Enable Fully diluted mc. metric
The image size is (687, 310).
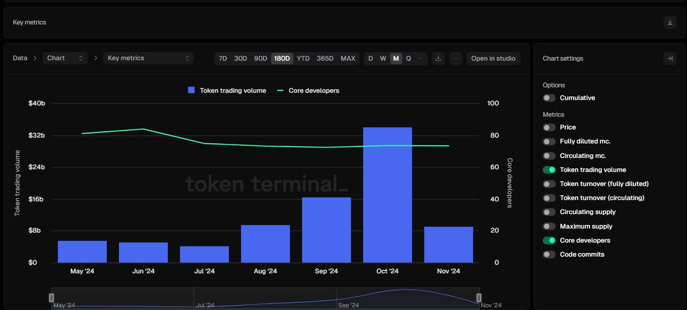coord(549,141)
